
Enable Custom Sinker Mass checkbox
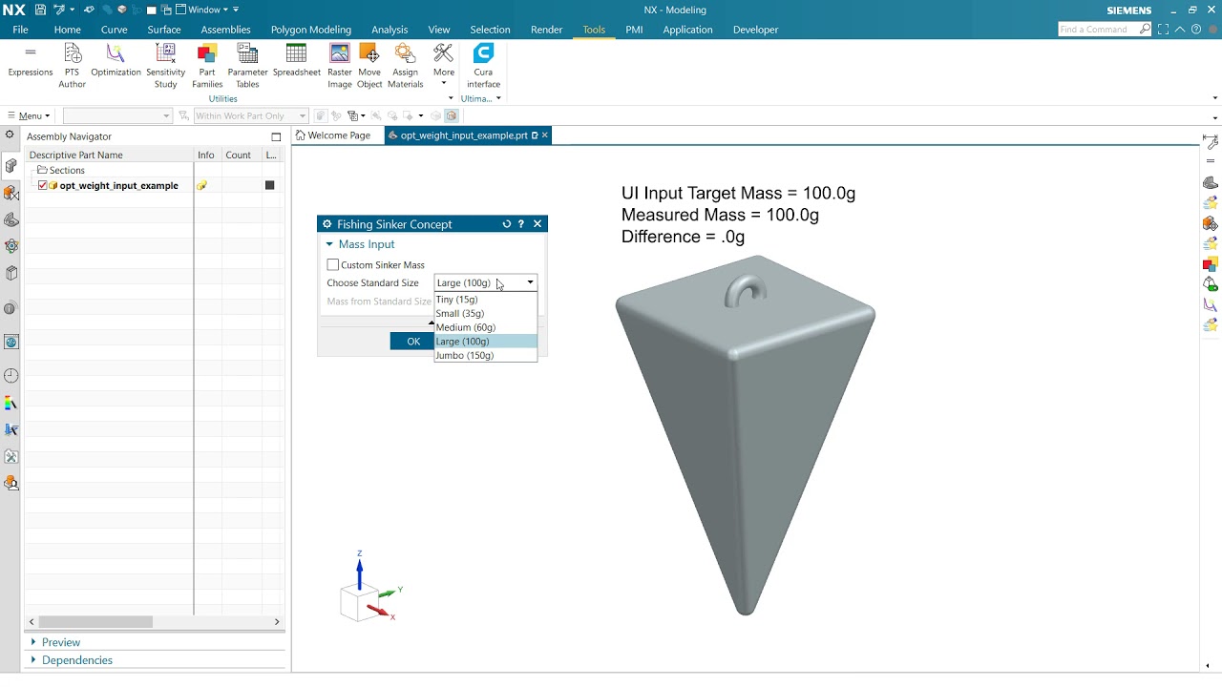333,265
